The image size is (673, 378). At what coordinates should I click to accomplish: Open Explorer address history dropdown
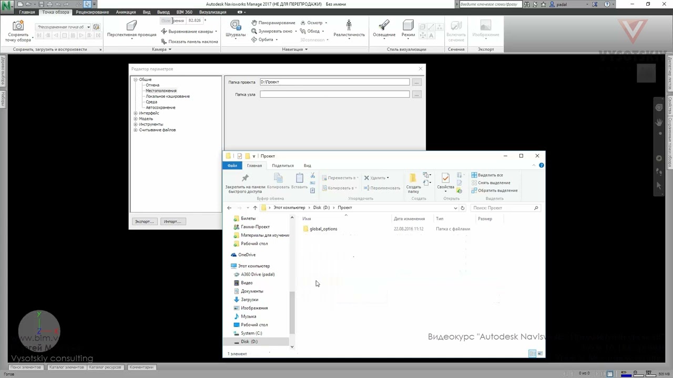(455, 208)
